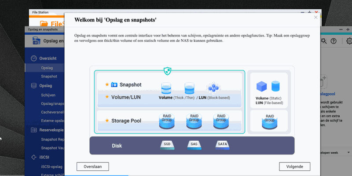Select the highlighted Opslag item under Overzicht
Viewport: 352px width, 176px height.
click(47, 68)
